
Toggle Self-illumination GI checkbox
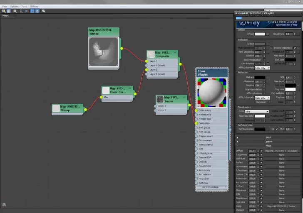277,129
